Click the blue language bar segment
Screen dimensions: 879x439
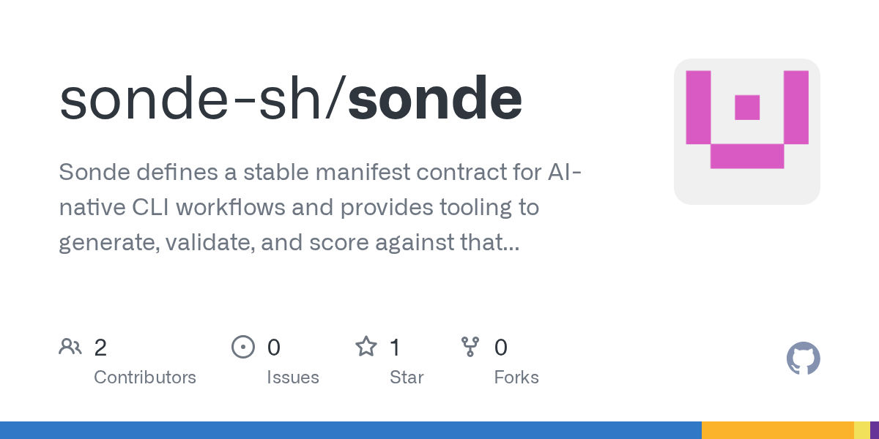pyautogui.click(x=350, y=430)
